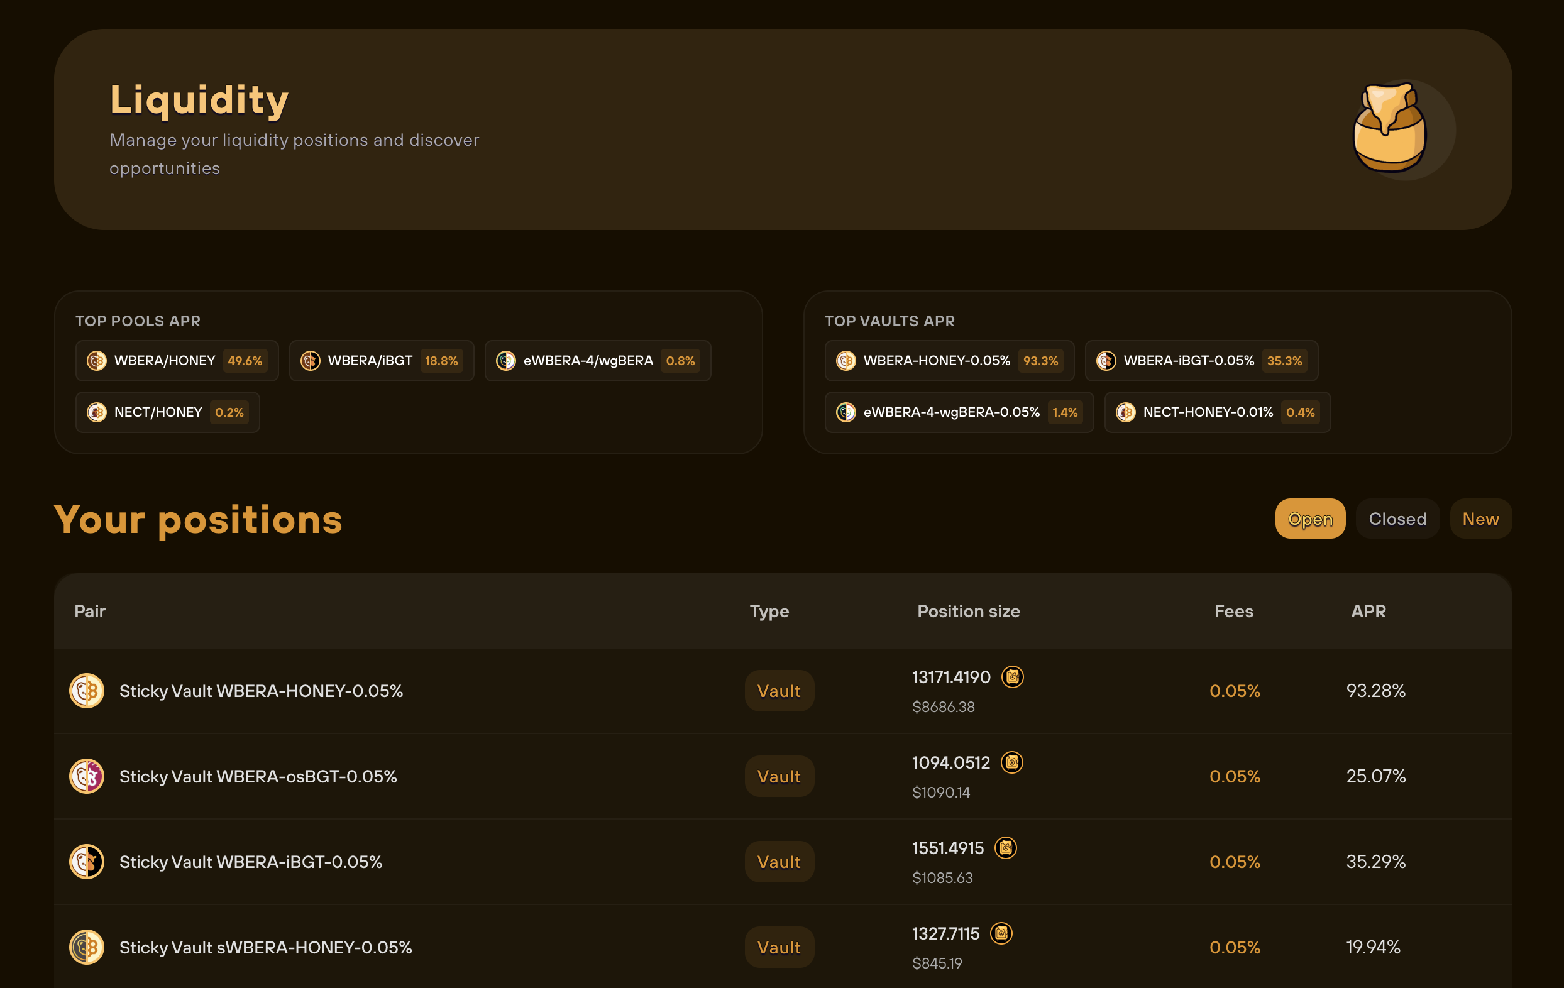This screenshot has height=988, width=1564.
Task: Click the APR column header
Action: pos(1368,612)
